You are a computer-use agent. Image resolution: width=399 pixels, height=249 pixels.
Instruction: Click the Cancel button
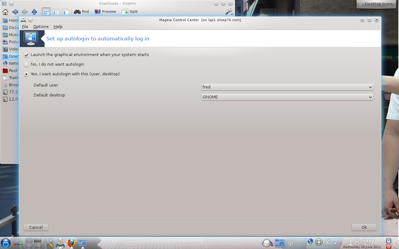coord(36,228)
